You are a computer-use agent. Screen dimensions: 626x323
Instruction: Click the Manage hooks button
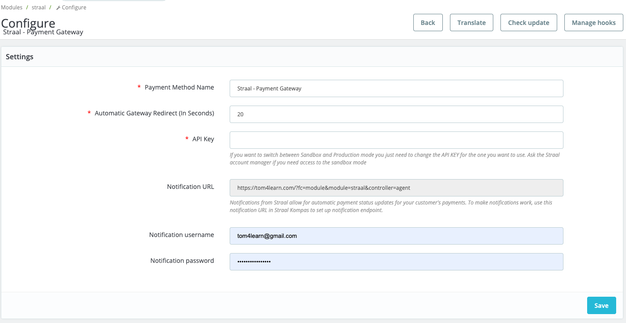[594, 23]
